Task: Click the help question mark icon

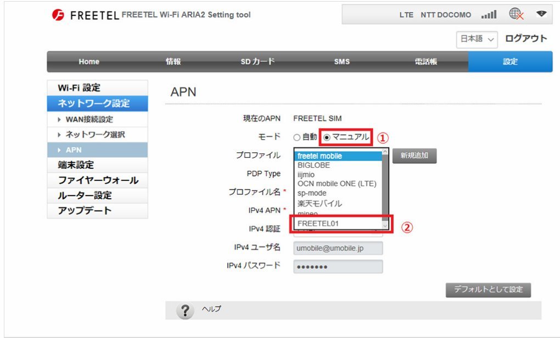Action: (185, 311)
